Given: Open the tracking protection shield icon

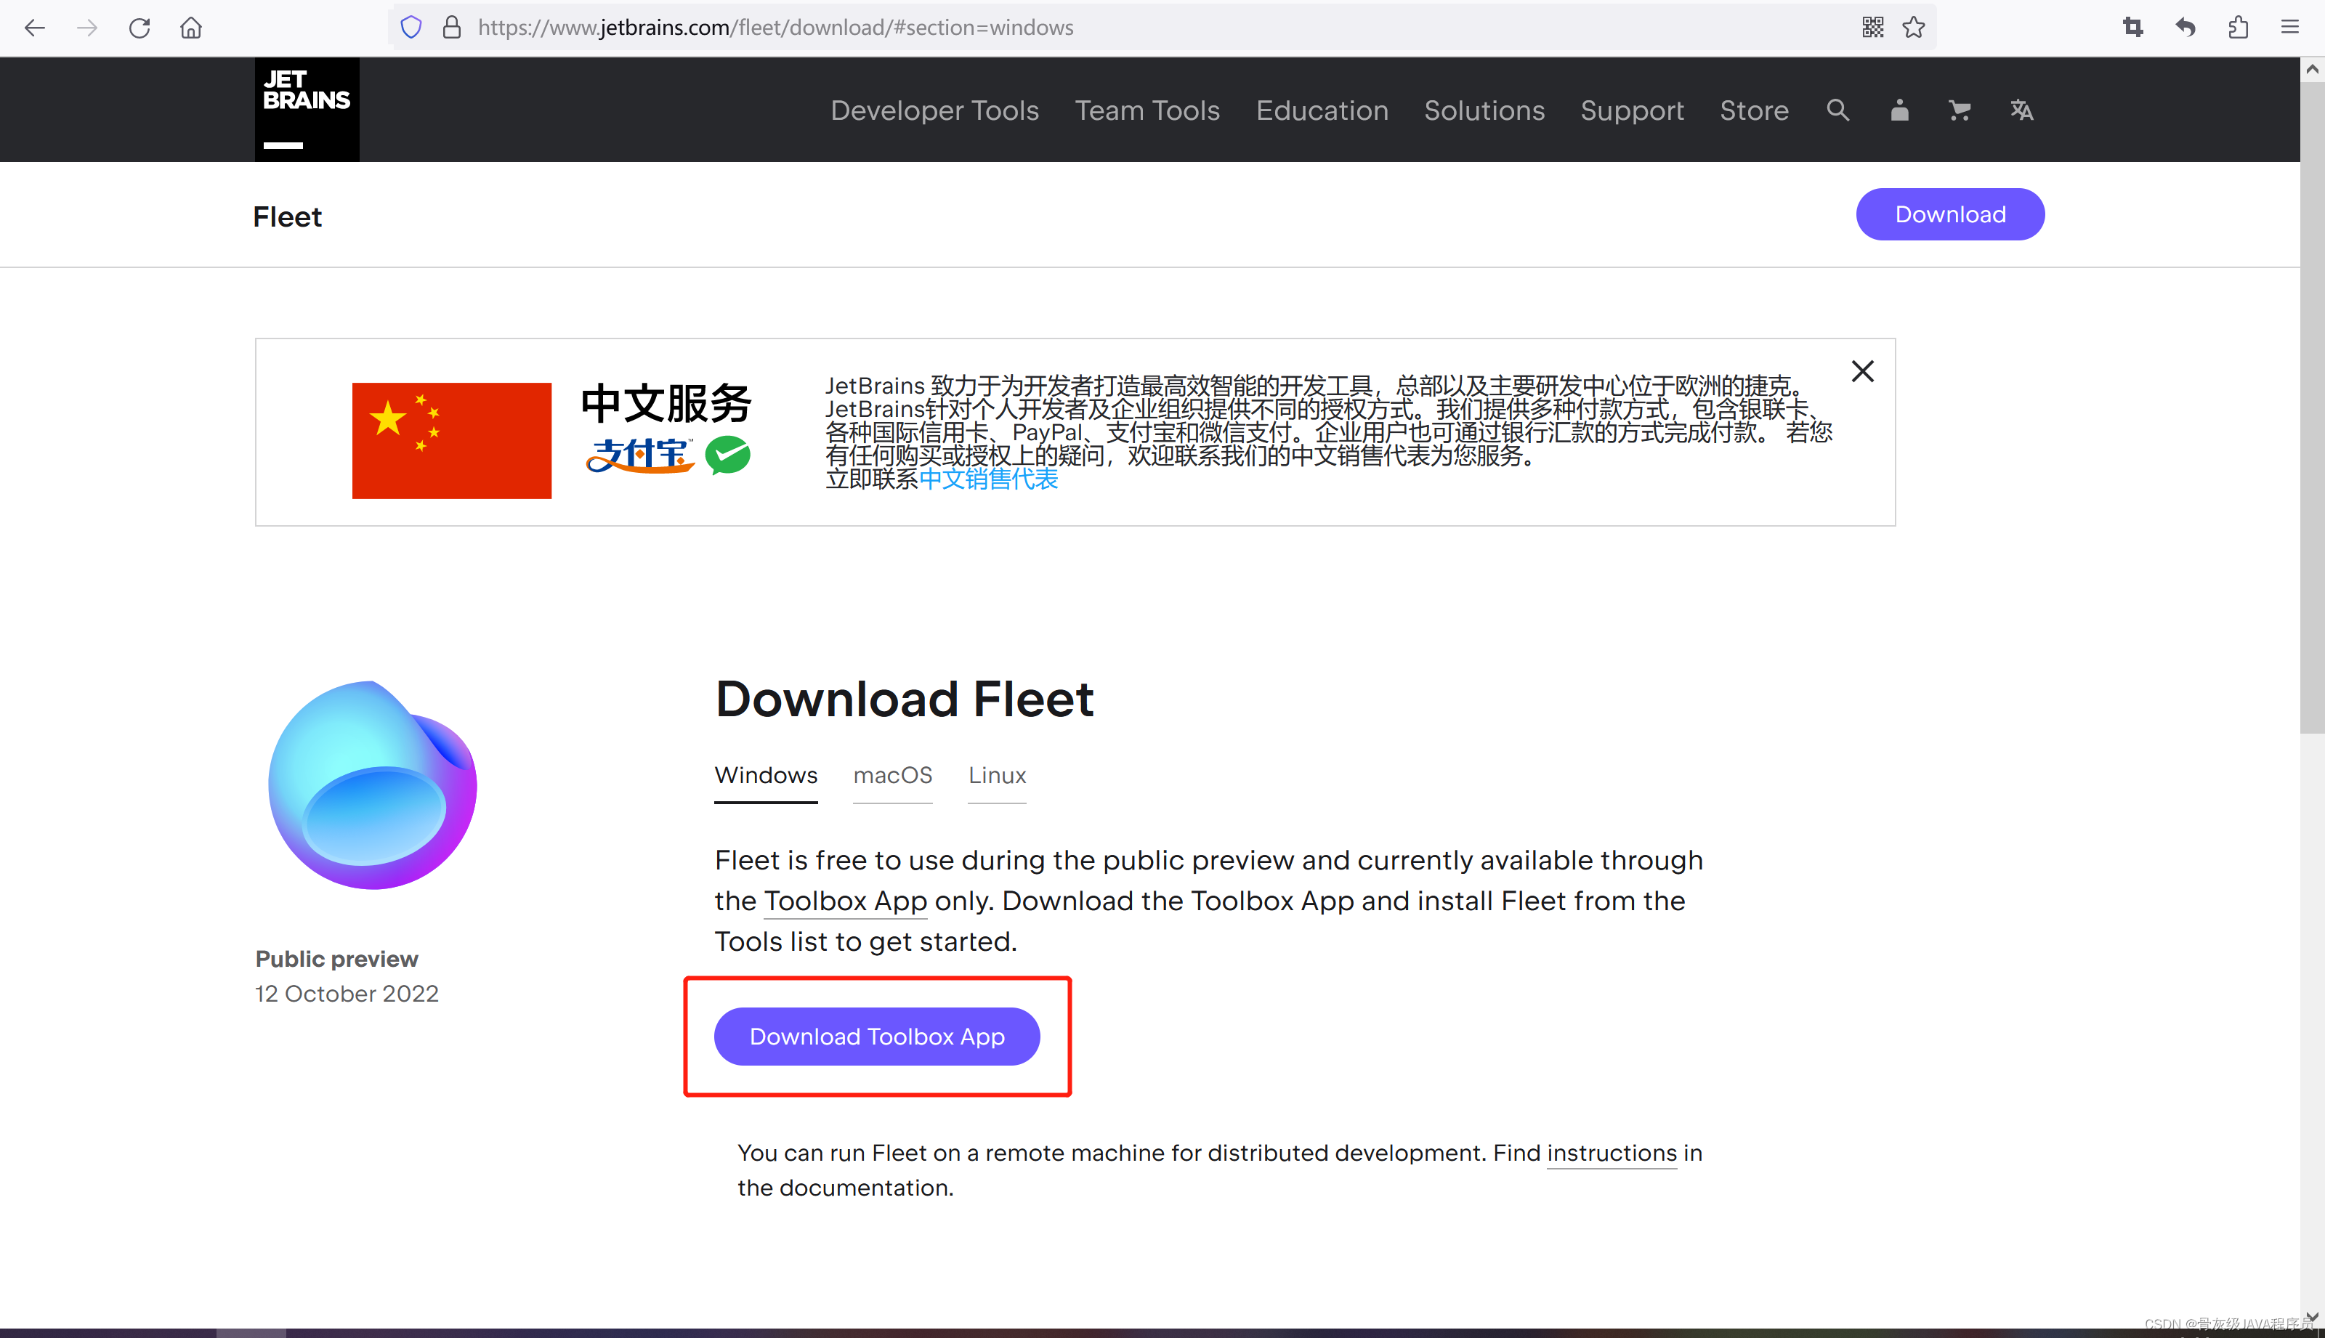Looking at the screenshot, I should (411, 27).
